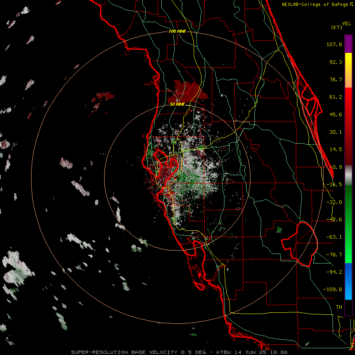Screen dimensions: 355x355
Task: Click the [KT] units label
Action: [336, 27]
